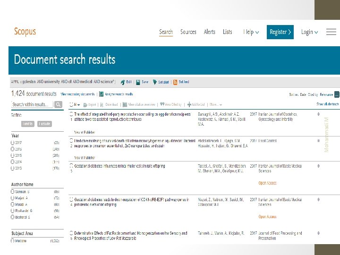Open the Gestational diabetes CDK4-pRB-E2F1 pathway result title
This screenshot has width=340, height=255.
coord(132,202)
